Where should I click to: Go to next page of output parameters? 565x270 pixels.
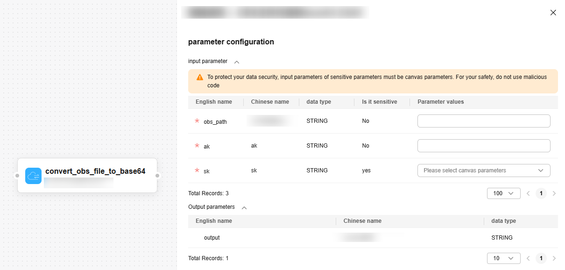click(554, 258)
